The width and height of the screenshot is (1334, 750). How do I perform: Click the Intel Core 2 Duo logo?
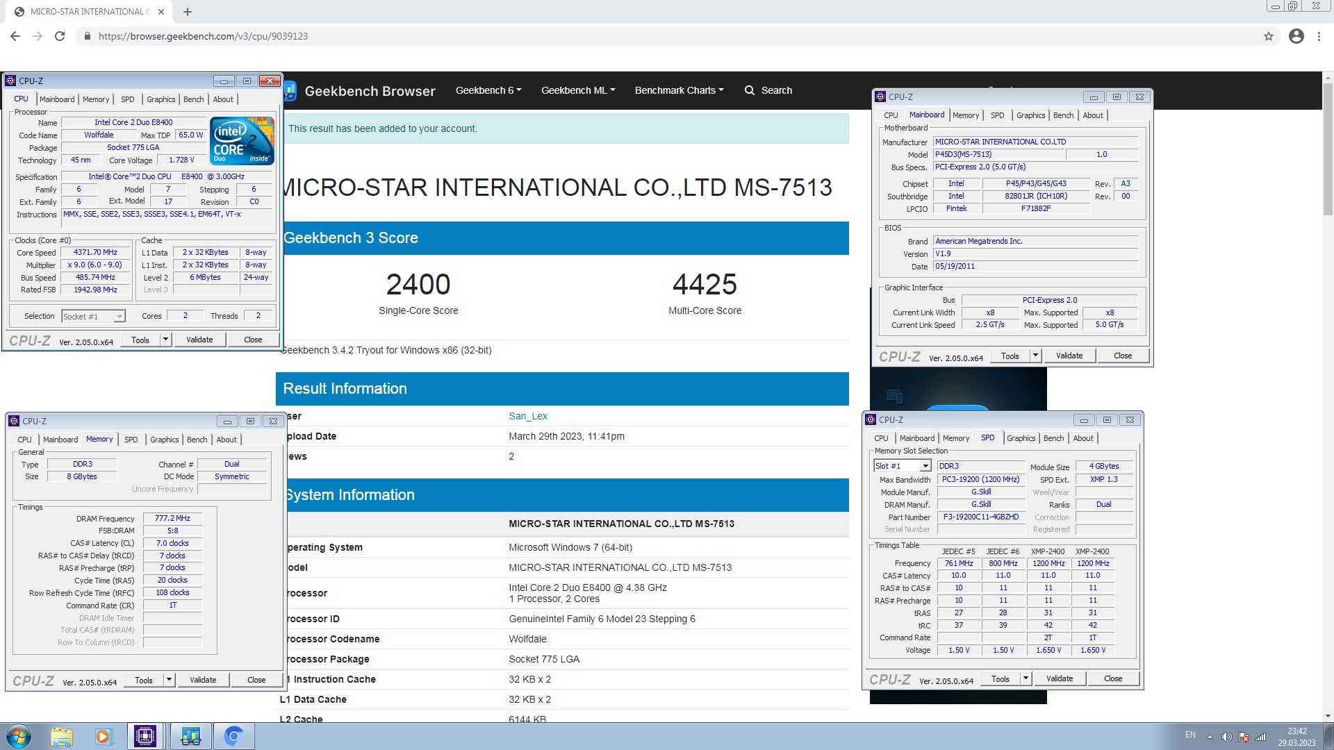point(242,141)
